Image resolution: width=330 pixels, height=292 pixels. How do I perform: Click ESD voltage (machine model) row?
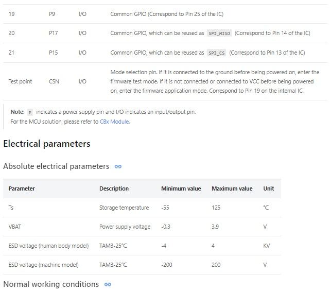[142, 265]
